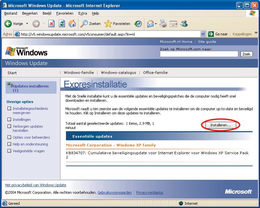Screen dimensions: 260x208
Task: Expand the Vorige history dropdown arrow
Action: point(27,24)
